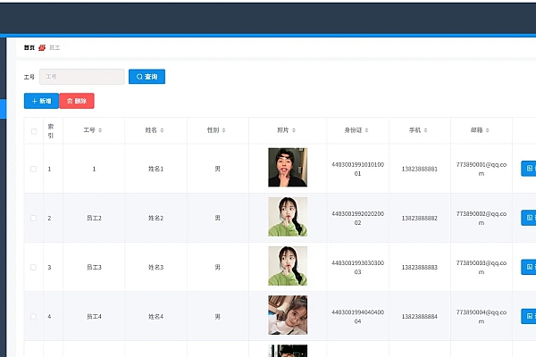Sort by the 手机 column arrows
Image resolution: width=536 pixels, height=357 pixels.
pyautogui.click(x=425, y=130)
